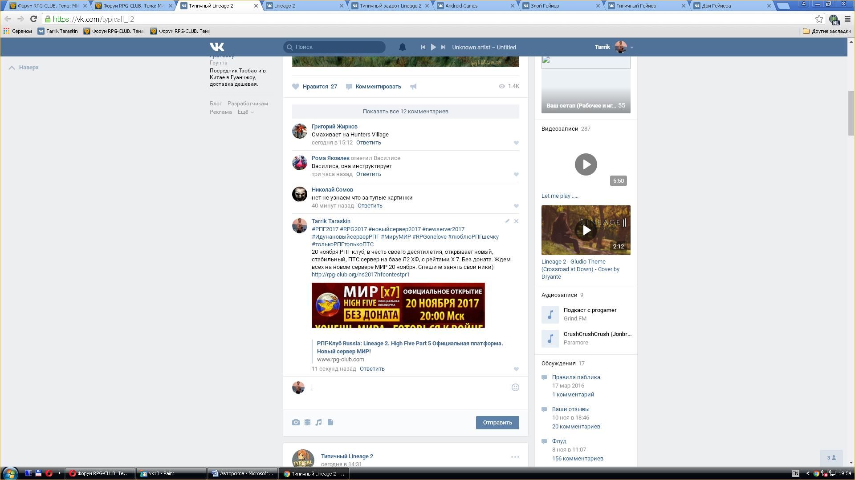This screenshot has width=855, height=480.
Task: Like Николай Сомов's comment with the heart
Action: 516,206
